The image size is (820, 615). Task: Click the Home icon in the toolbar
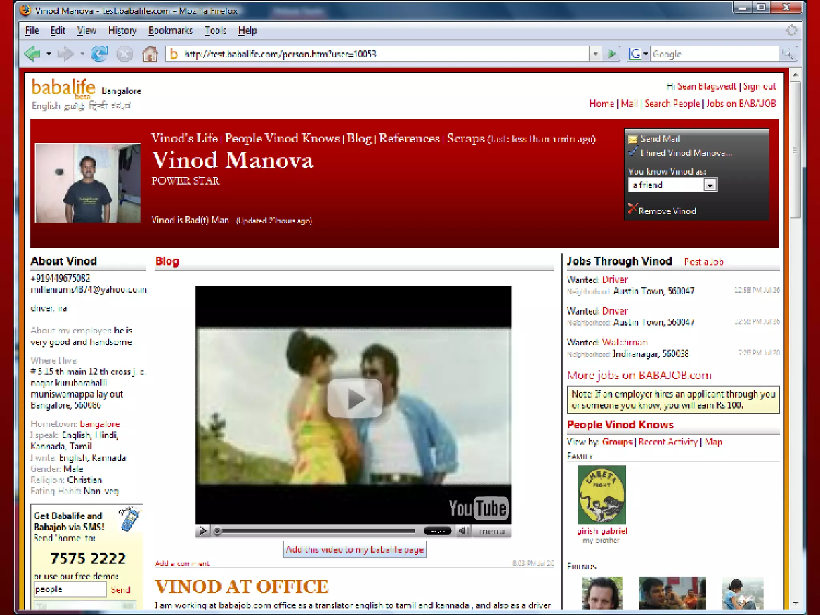(150, 54)
